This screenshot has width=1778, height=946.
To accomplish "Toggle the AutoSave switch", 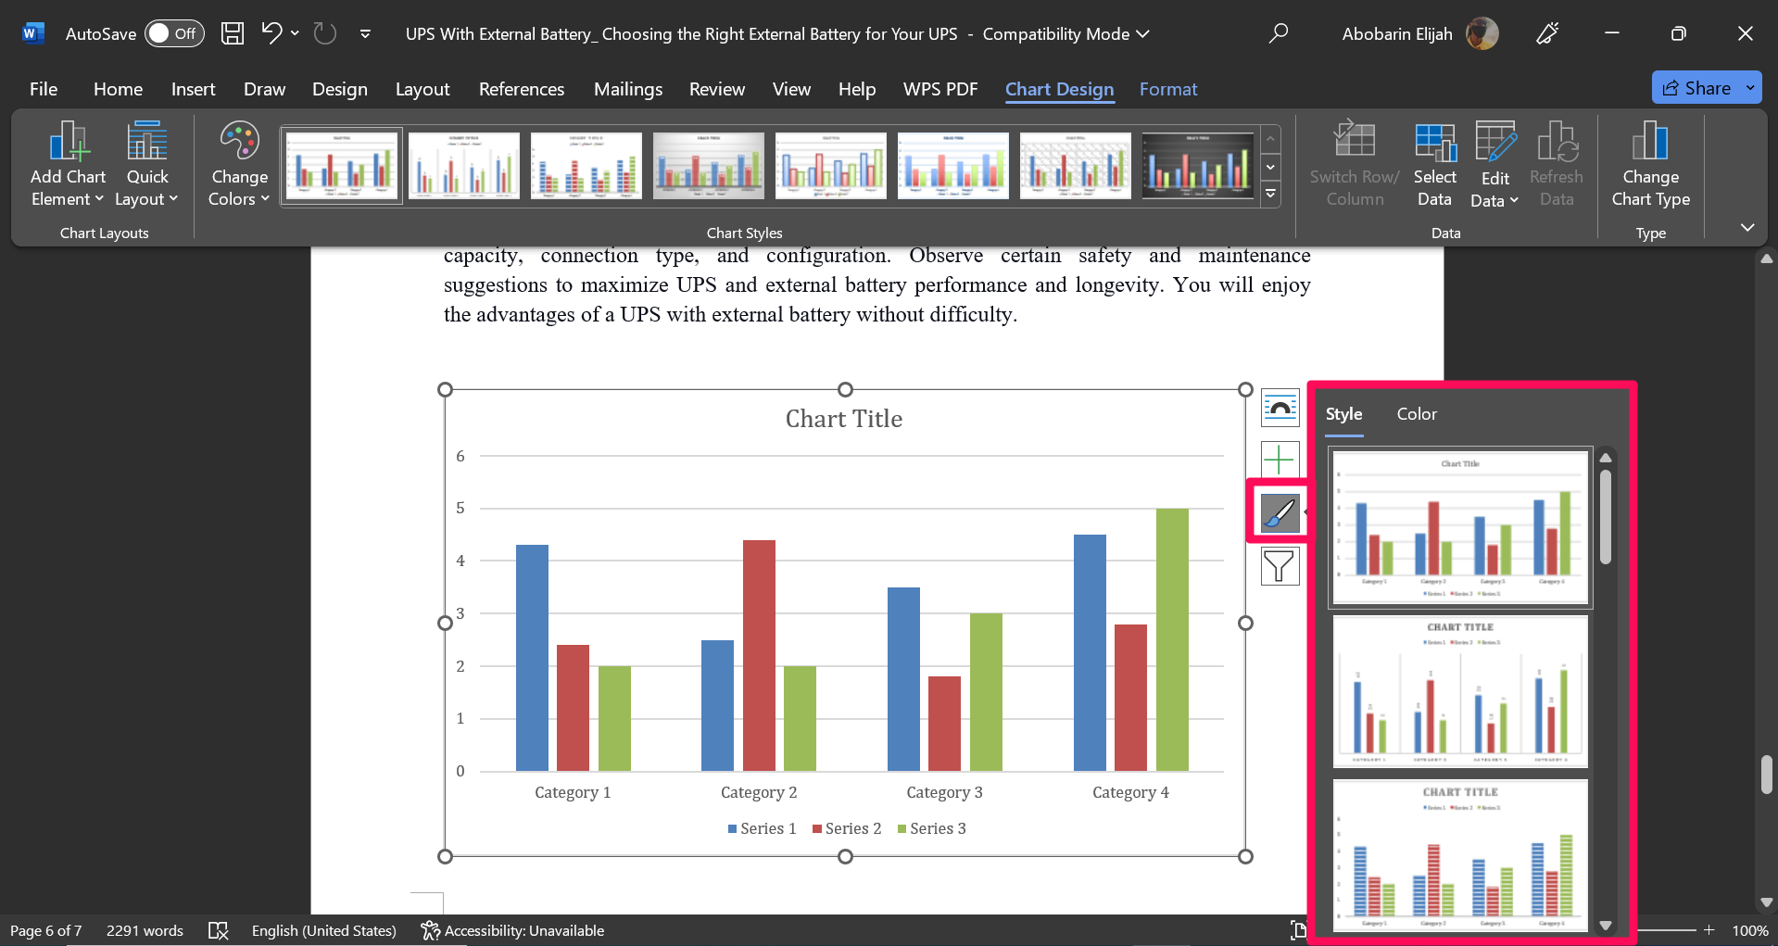I will click(174, 33).
